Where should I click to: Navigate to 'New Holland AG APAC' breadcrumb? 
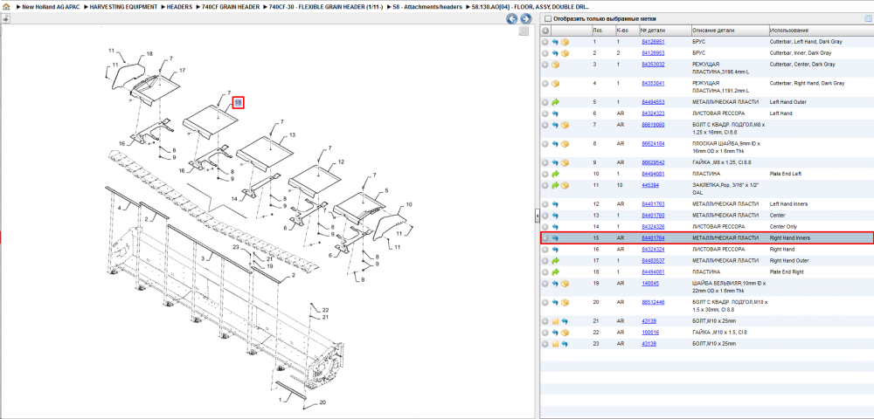point(52,7)
